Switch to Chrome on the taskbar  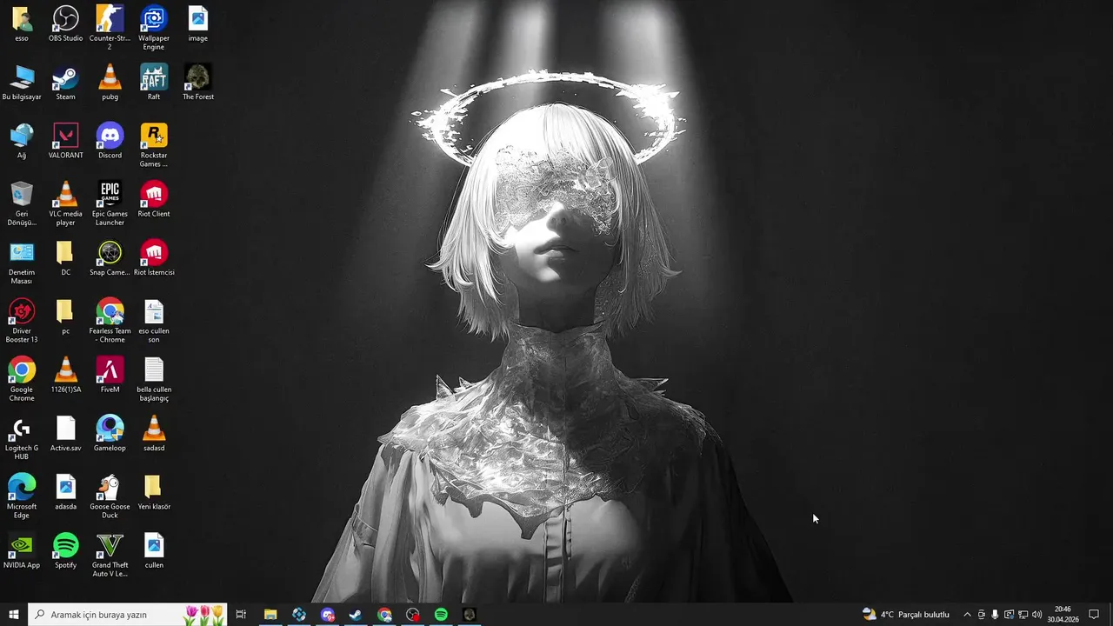tap(384, 615)
